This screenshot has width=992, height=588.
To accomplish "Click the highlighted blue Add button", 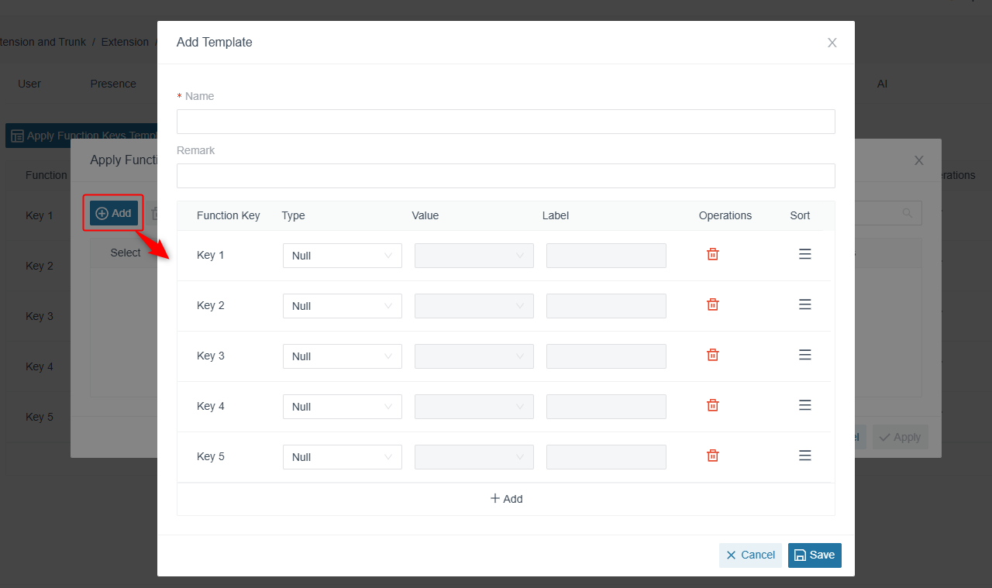I will pyautogui.click(x=114, y=213).
